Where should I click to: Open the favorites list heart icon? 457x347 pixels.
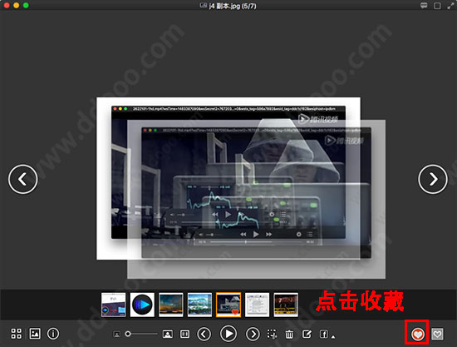[x=437, y=334]
